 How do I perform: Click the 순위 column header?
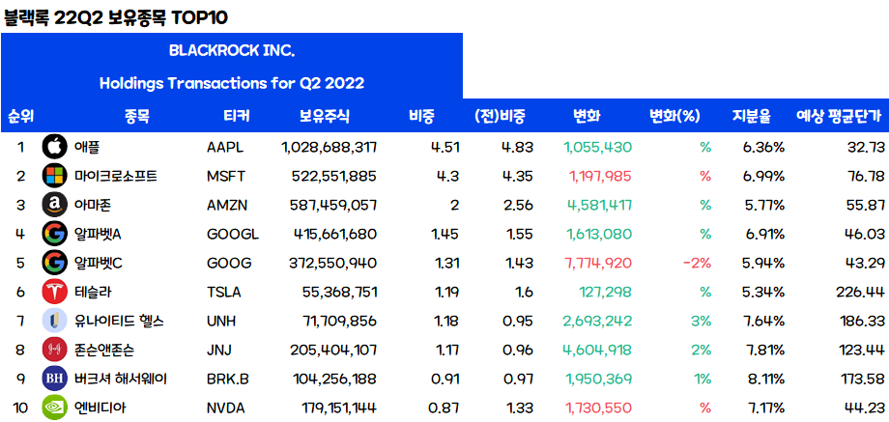click(21, 117)
